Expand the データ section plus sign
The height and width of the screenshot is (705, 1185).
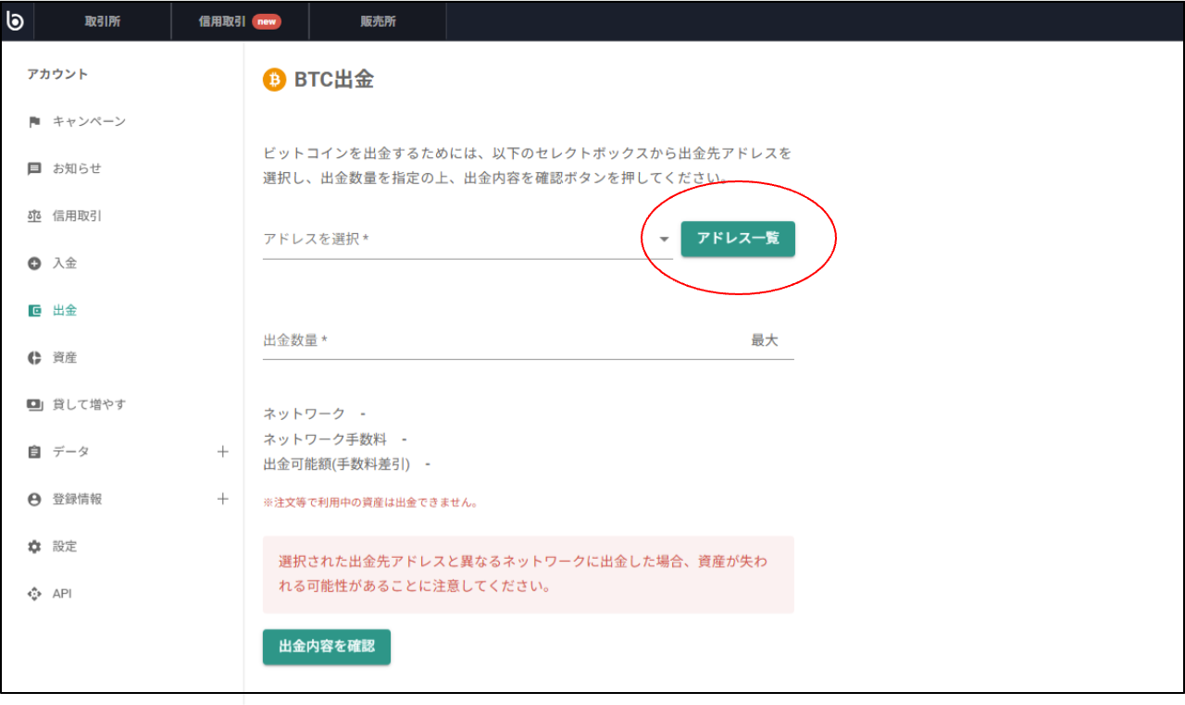coord(222,451)
